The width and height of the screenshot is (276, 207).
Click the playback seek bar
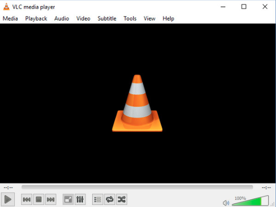[x=137, y=187]
